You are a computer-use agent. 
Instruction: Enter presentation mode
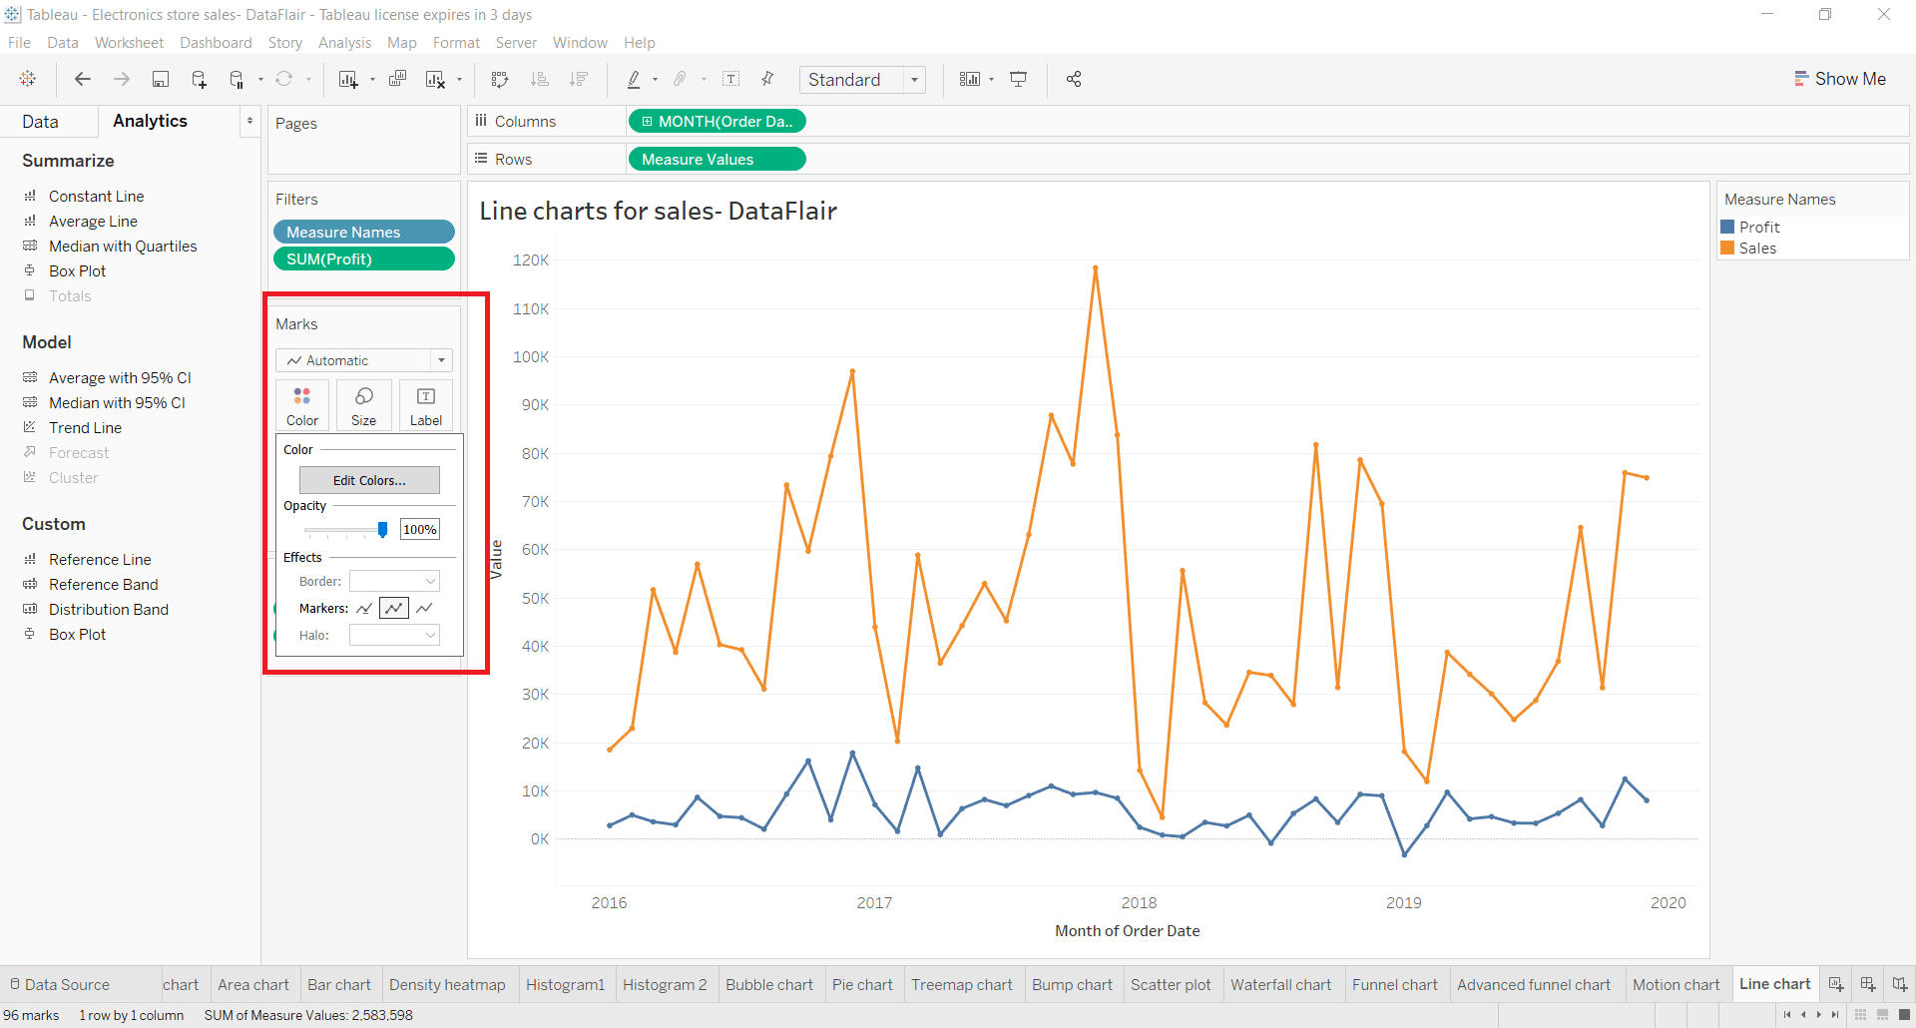[x=1019, y=79]
